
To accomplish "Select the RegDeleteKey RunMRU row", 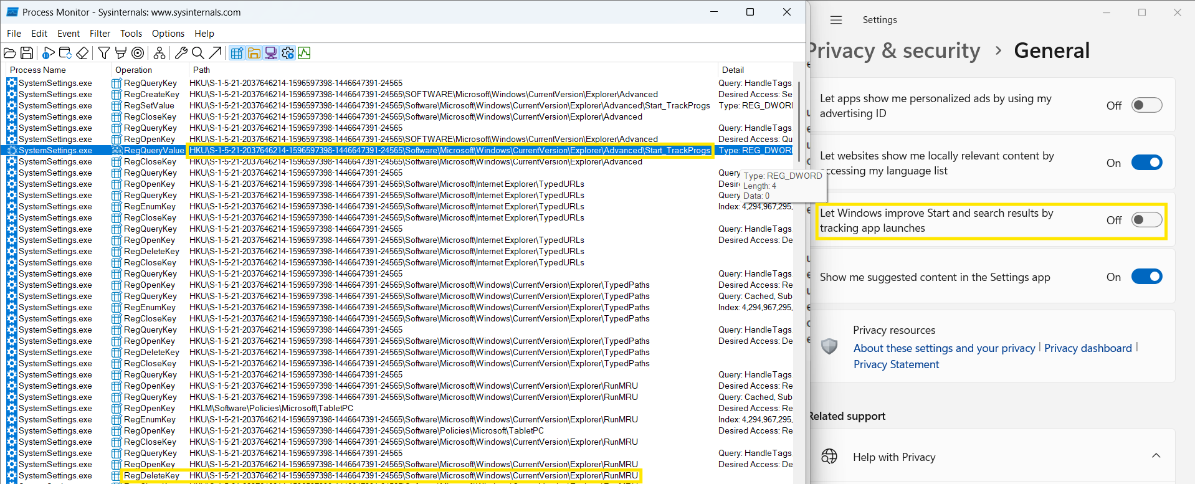I will coord(399,475).
